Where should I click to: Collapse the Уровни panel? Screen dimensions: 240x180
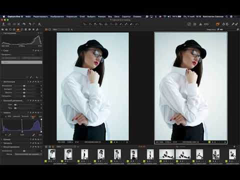(2, 113)
